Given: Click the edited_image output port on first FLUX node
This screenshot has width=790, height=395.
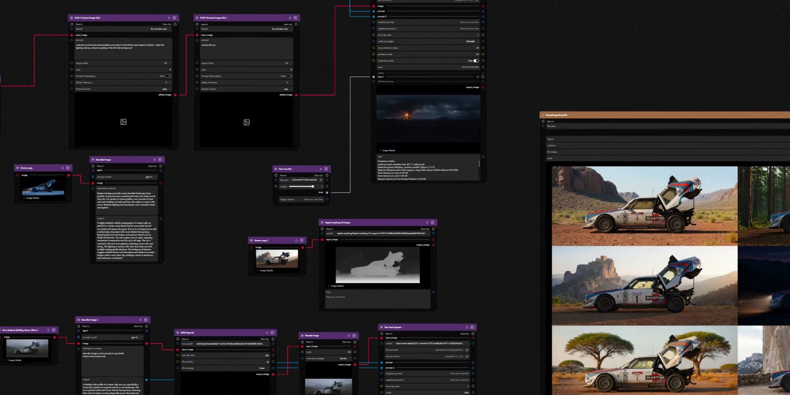Looking at the screenshot, I should point(175,95).
